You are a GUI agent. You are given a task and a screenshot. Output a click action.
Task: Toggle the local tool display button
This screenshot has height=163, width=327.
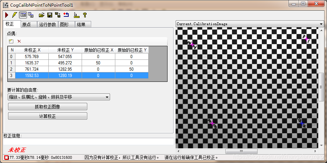pyautogui.click(x=23, y=15)
